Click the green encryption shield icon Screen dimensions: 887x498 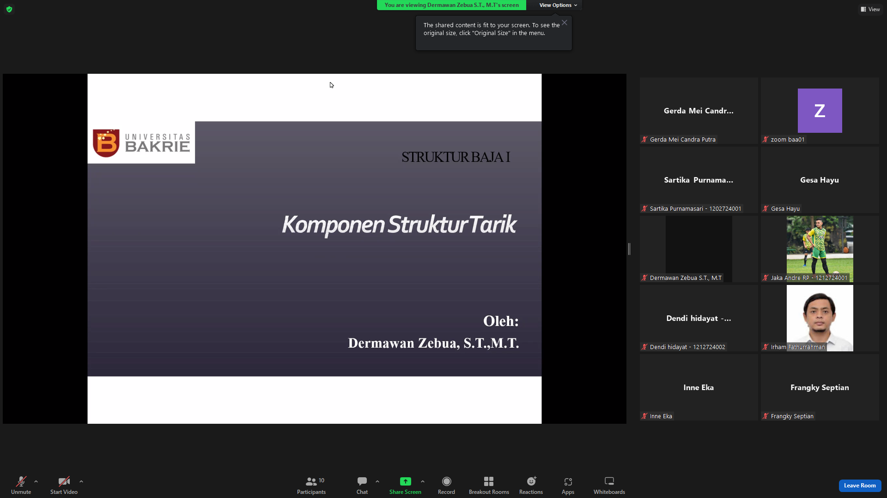pos(9,9)
